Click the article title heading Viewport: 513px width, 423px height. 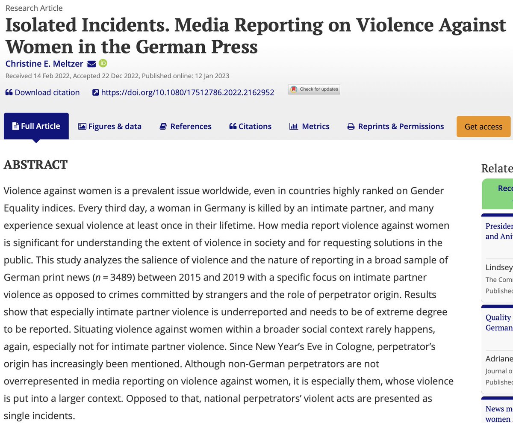coord(255,36)
